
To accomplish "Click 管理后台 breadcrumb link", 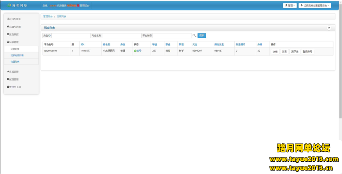I will [48, 16].
